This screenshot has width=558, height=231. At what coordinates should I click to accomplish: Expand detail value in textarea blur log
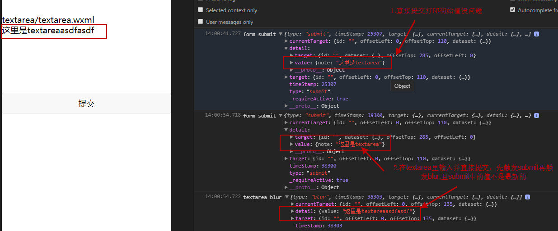[x=292, y=211]
